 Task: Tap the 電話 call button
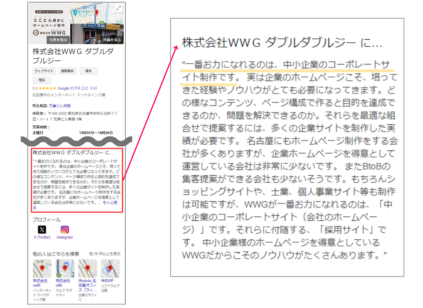click(x=43, y=79)
